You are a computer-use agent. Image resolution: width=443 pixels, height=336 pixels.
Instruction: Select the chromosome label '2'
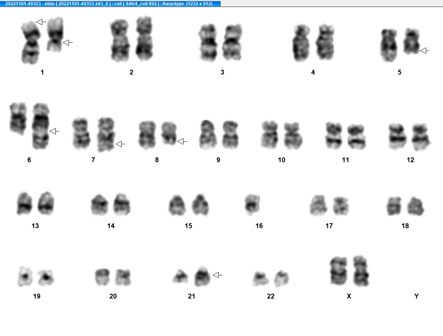pyautogui.click(x=131, y=72)
